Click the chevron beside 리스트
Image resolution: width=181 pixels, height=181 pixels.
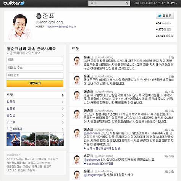63,122
